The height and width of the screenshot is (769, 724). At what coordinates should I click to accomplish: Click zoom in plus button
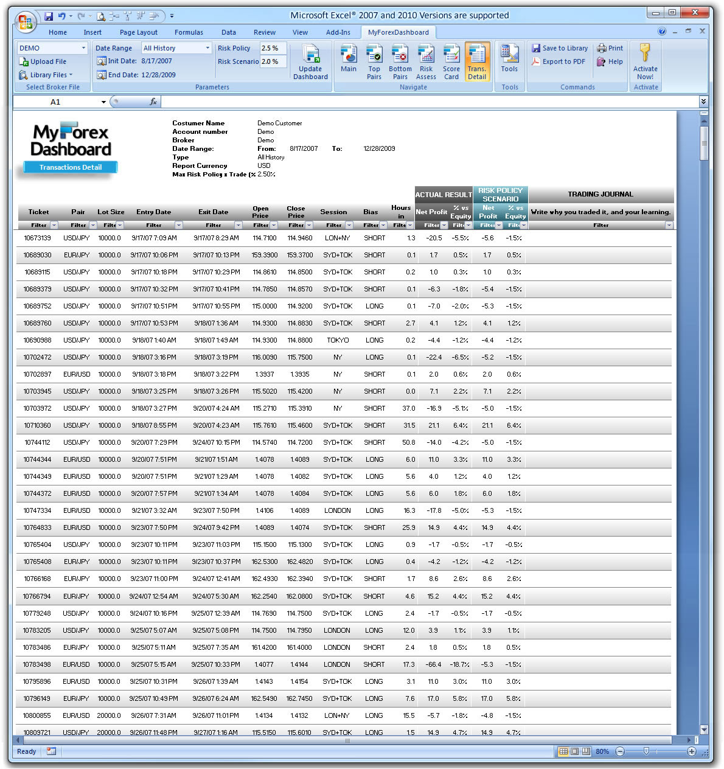(692, 752)
